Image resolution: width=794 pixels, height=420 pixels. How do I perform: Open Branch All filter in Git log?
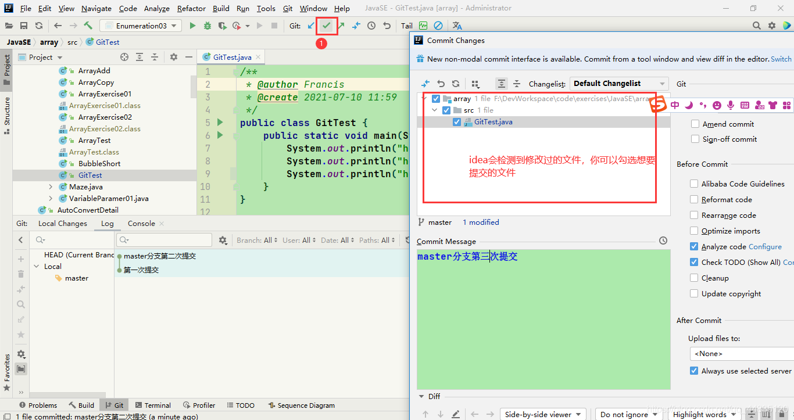pyautogui.click(x=257, y=240)
